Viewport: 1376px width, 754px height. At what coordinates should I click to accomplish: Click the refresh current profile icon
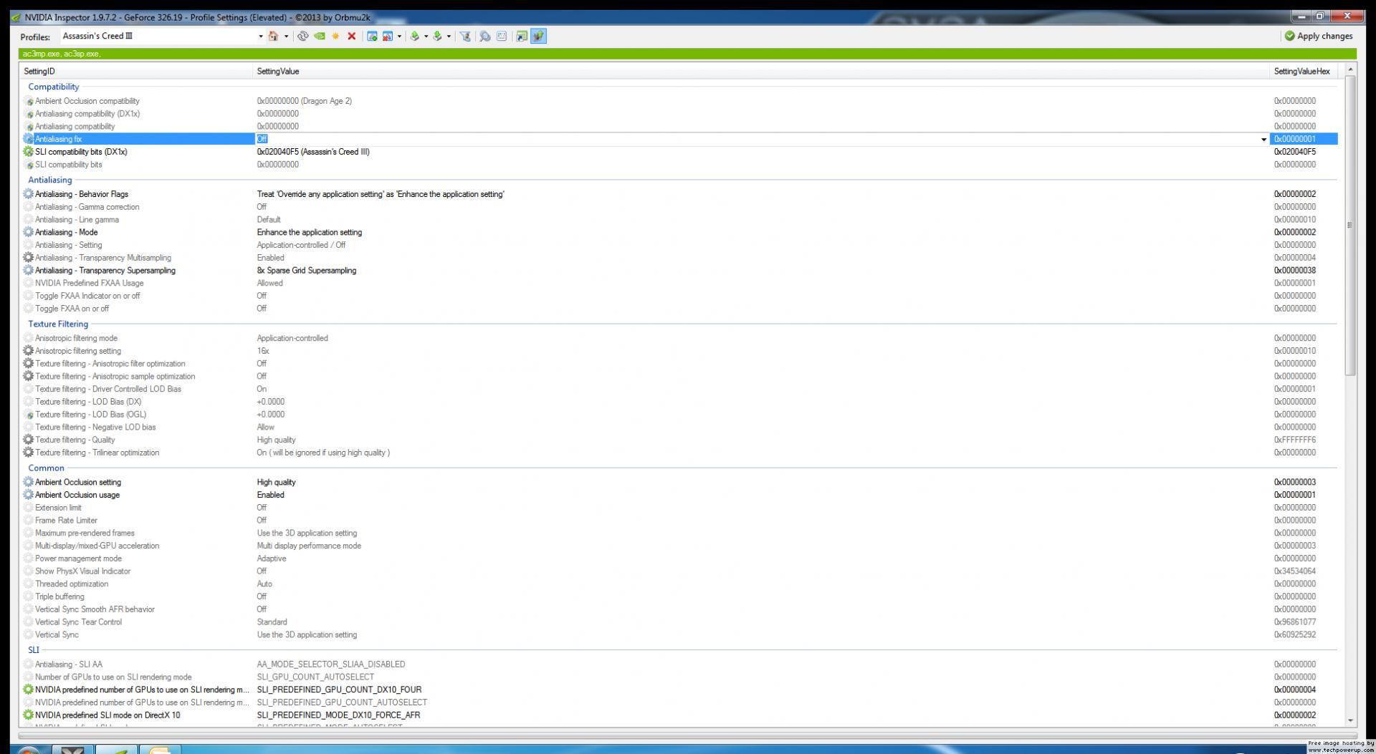(x=303, y=36)
